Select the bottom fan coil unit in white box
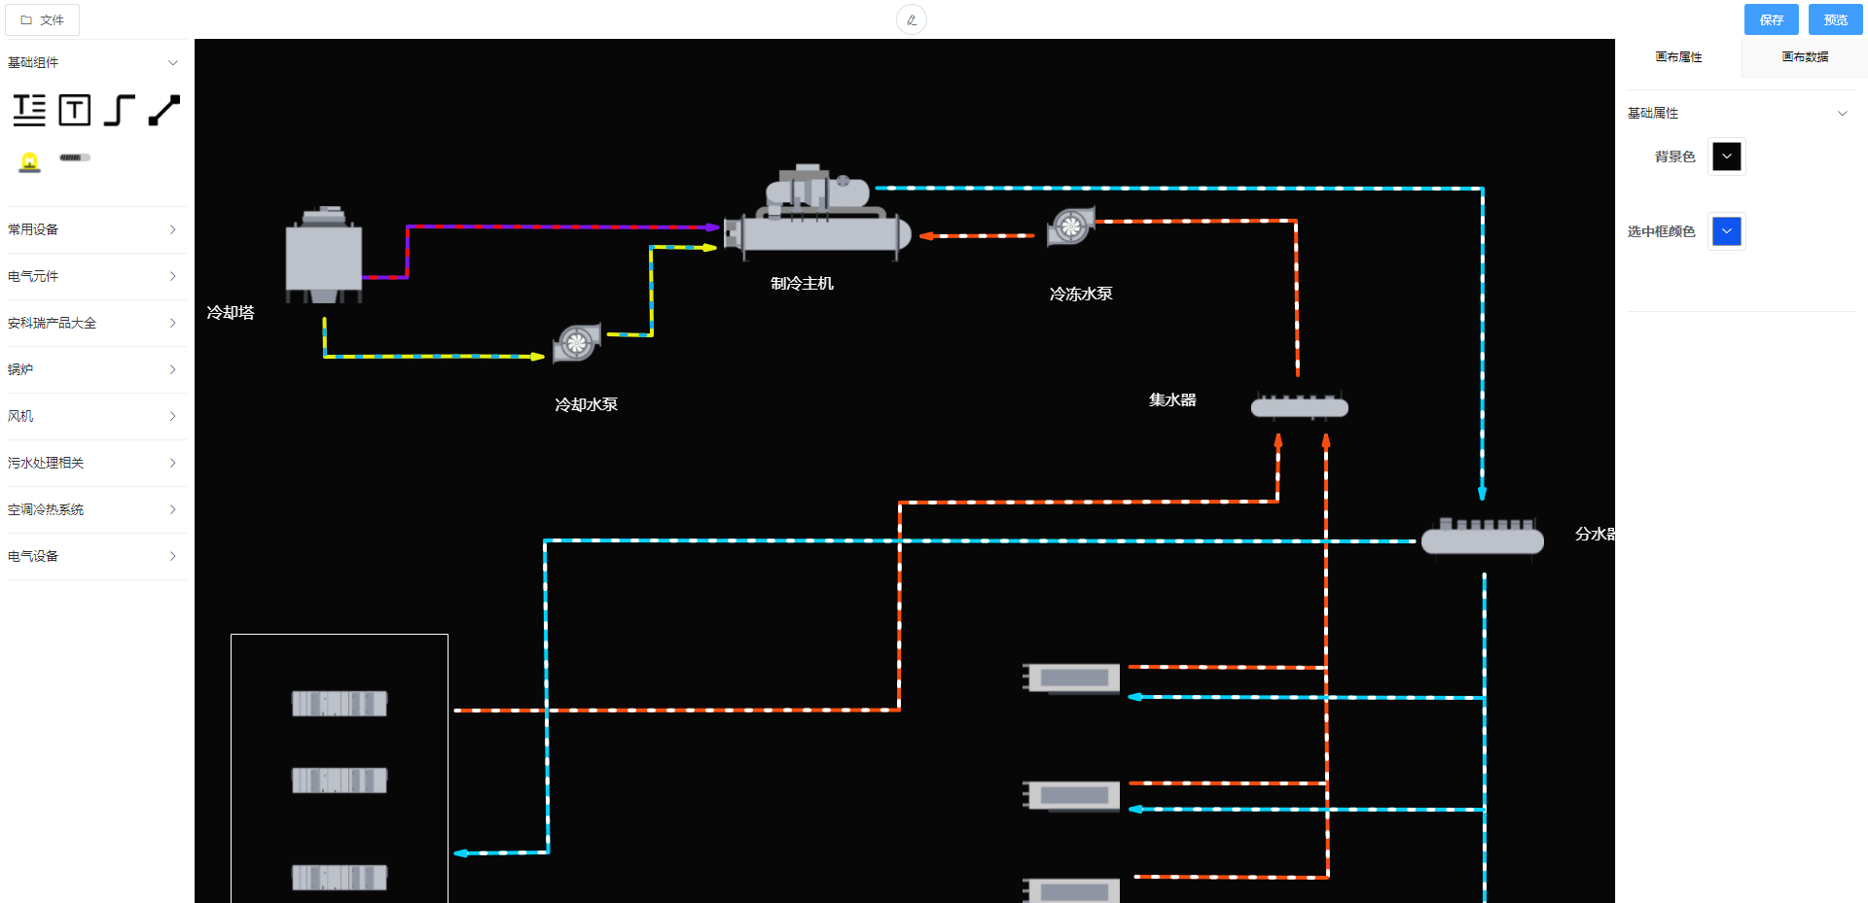Screen dimensions: 1868x903 click(340, 878)
